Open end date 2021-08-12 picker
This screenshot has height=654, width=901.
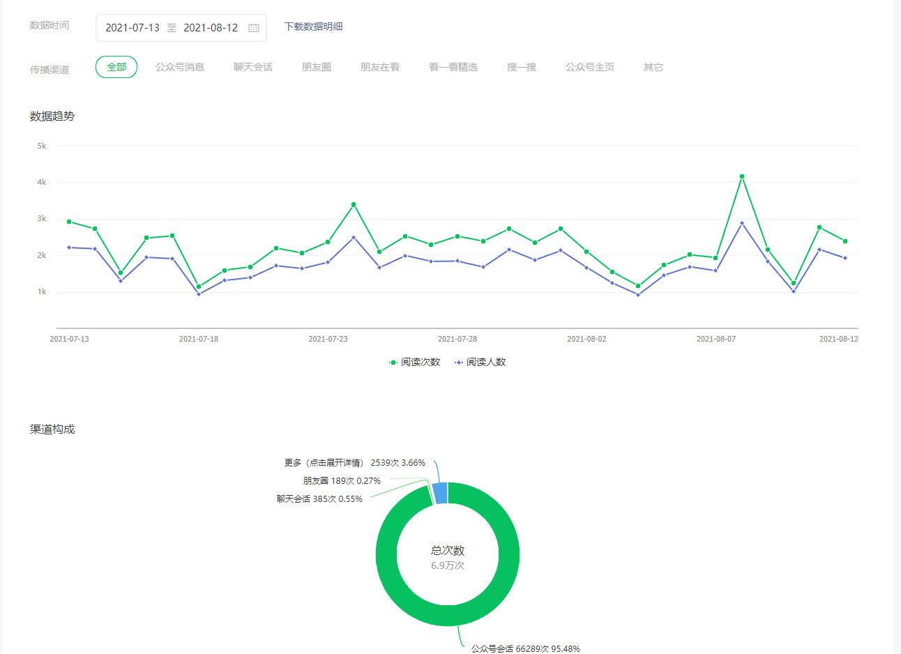click(x=211, y=28)
